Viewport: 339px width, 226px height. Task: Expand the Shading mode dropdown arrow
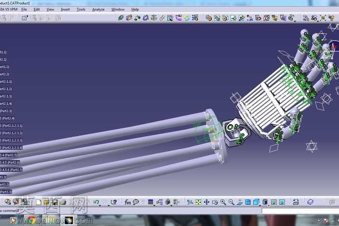tap(269, 205)
